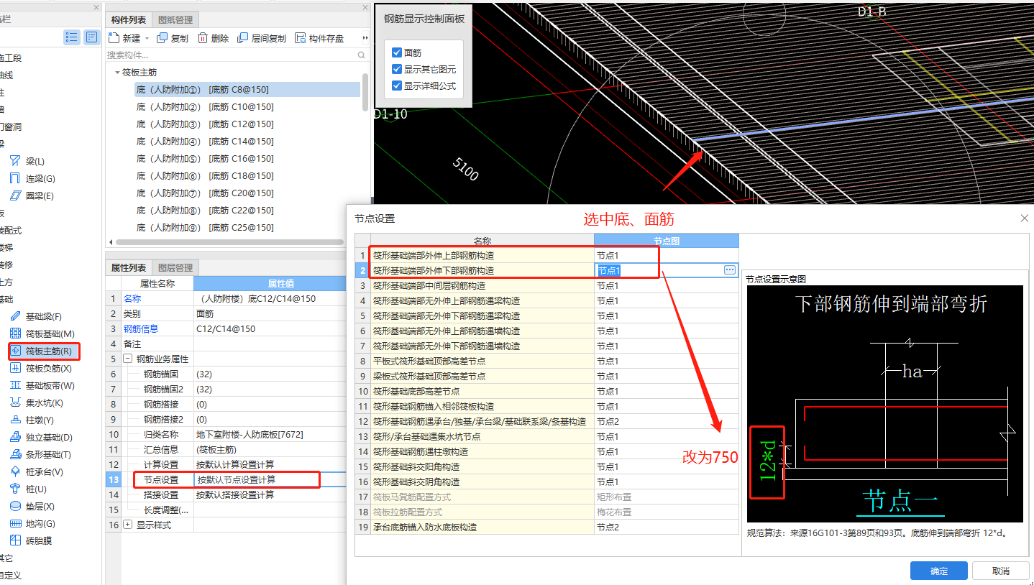Select 柱墩(Y) column pier icon
Screen dimensions: 1034x585
click(x=15, y=420)
